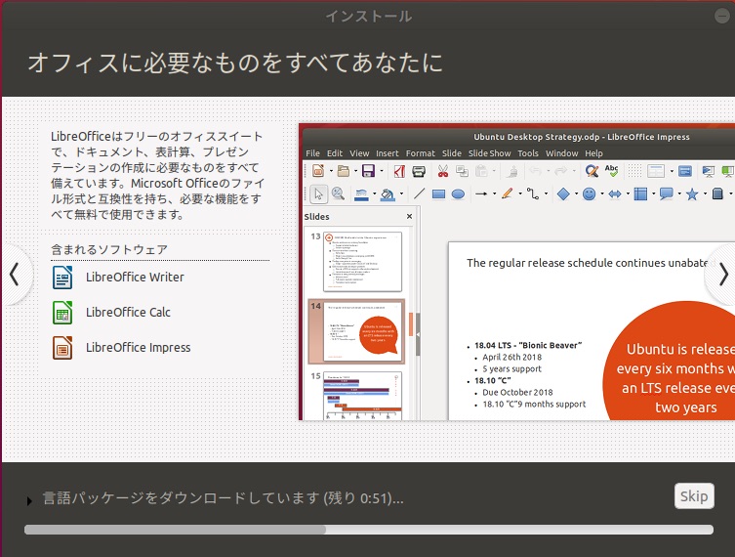Select the Ellipse shape tool
735x557 pixels.
pos(458,194)
